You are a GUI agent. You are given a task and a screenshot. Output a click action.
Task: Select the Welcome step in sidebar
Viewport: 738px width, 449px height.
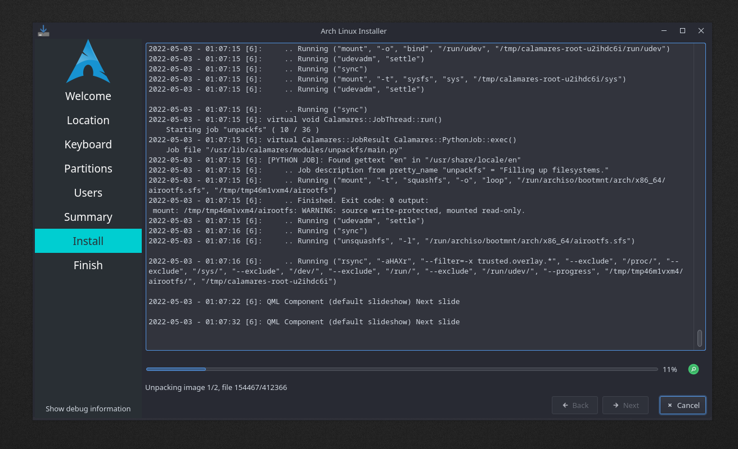pos(88,96)
